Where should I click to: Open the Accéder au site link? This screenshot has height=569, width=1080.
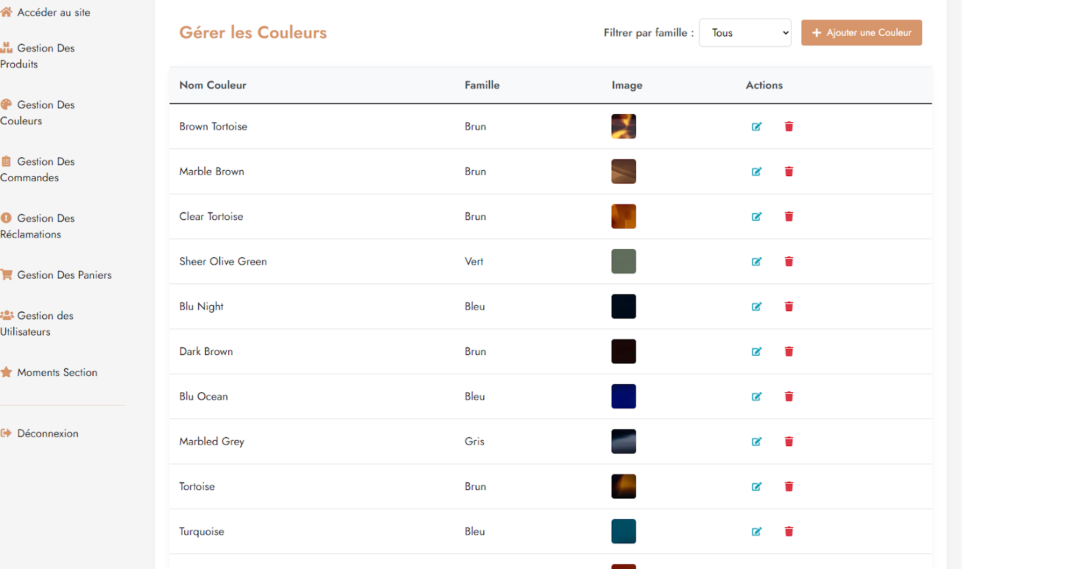(x=53, y=12)
